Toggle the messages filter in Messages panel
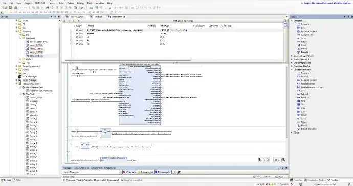Viewport: 353px width, 186px height. pyautogui.click(x=163, y=172)
